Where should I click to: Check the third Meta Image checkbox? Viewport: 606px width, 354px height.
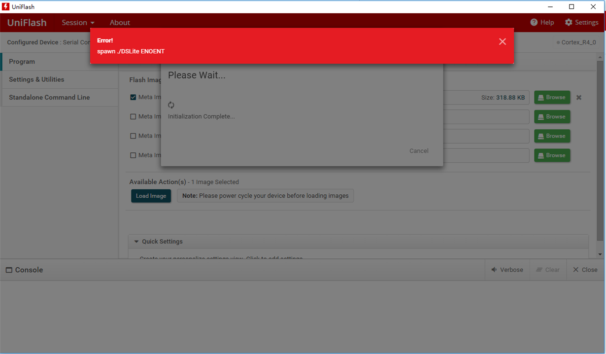(x=133, y=136)
